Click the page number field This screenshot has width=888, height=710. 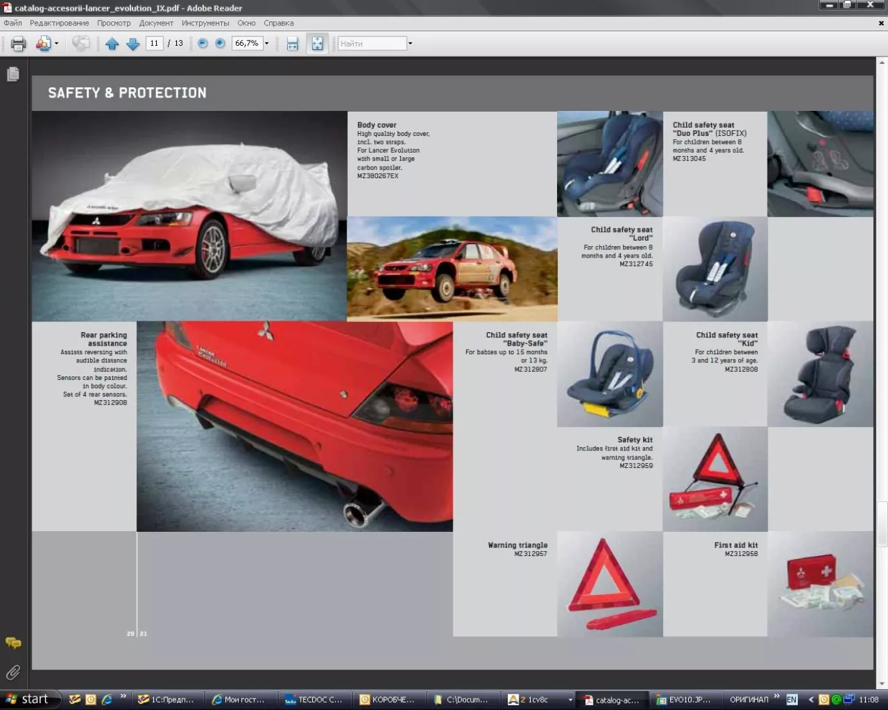pyautogui.click(x=154, y=43)
